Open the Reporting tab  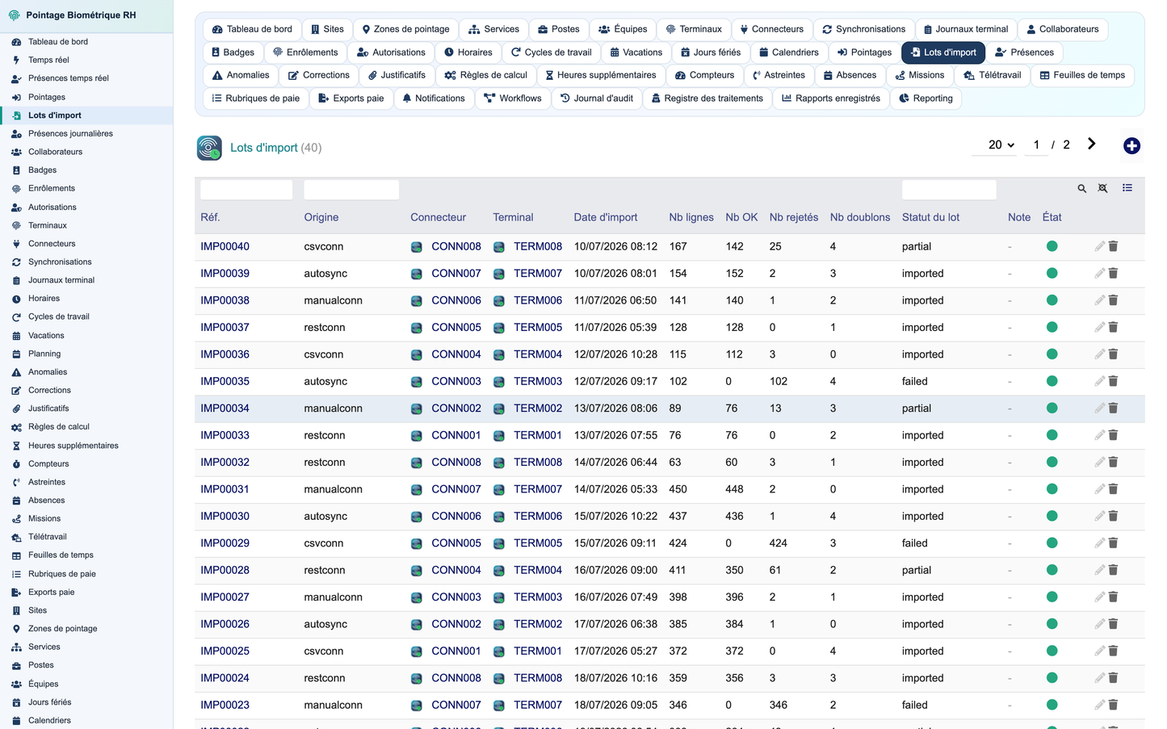926,98
